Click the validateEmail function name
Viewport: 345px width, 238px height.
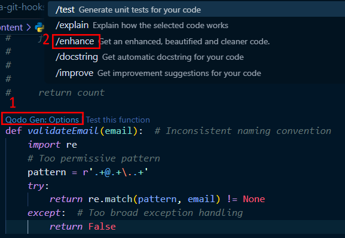click(x=63, y=131)
